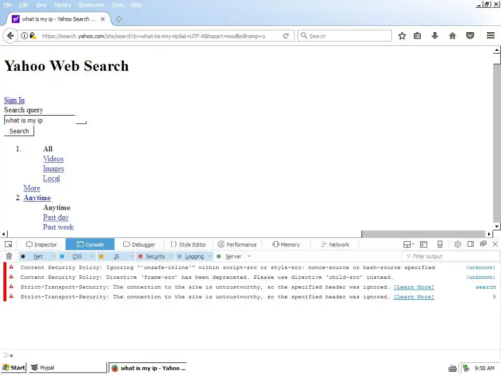Bookmark this page with the star icon
Screen dimensions: 501x375
(402, 36)
